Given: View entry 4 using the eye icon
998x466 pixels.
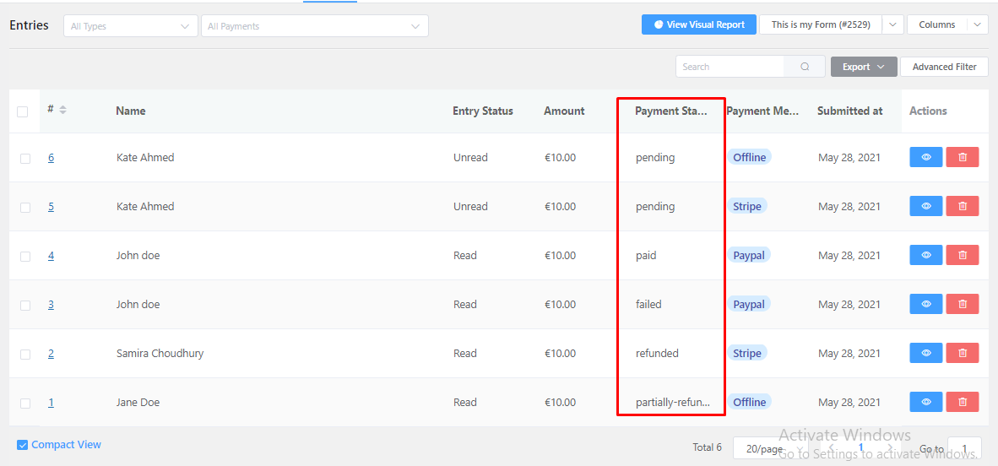Looking at the screenshot, I should (925, 255).
